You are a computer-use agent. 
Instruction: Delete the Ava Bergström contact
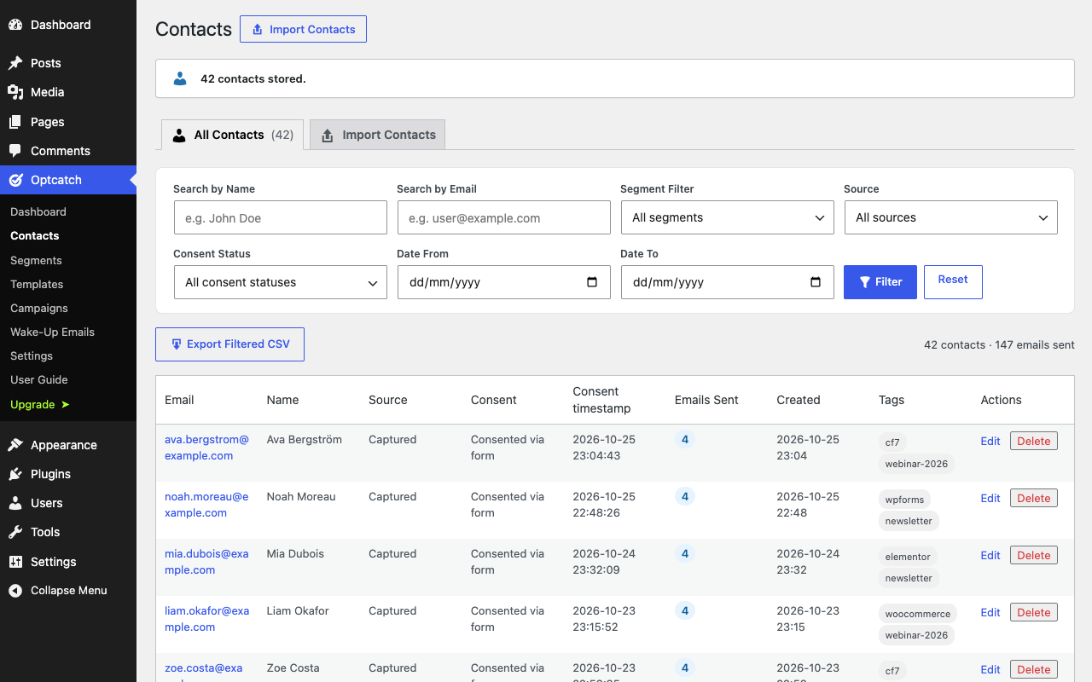pyautogui.click(x=1034, y=441)
